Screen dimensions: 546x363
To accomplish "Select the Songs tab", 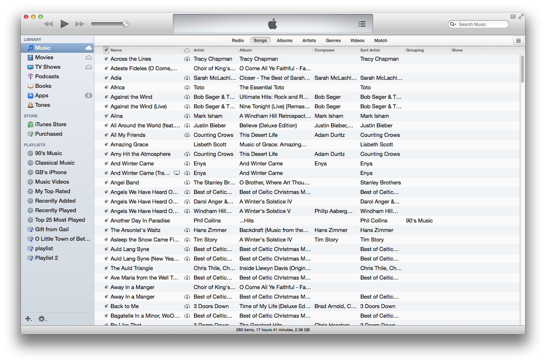I will point(260,41).
